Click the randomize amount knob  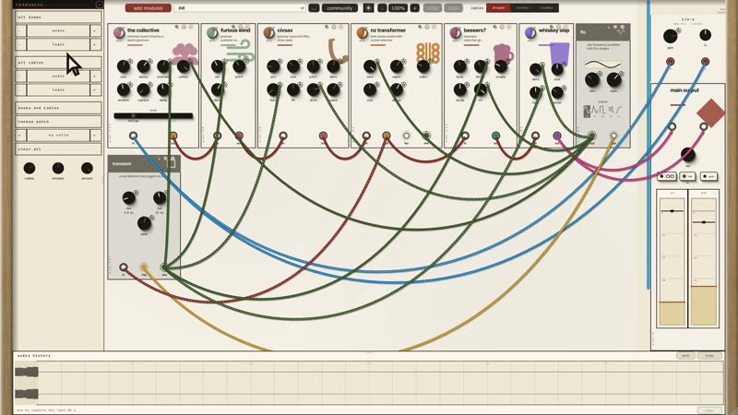[87, 168]
